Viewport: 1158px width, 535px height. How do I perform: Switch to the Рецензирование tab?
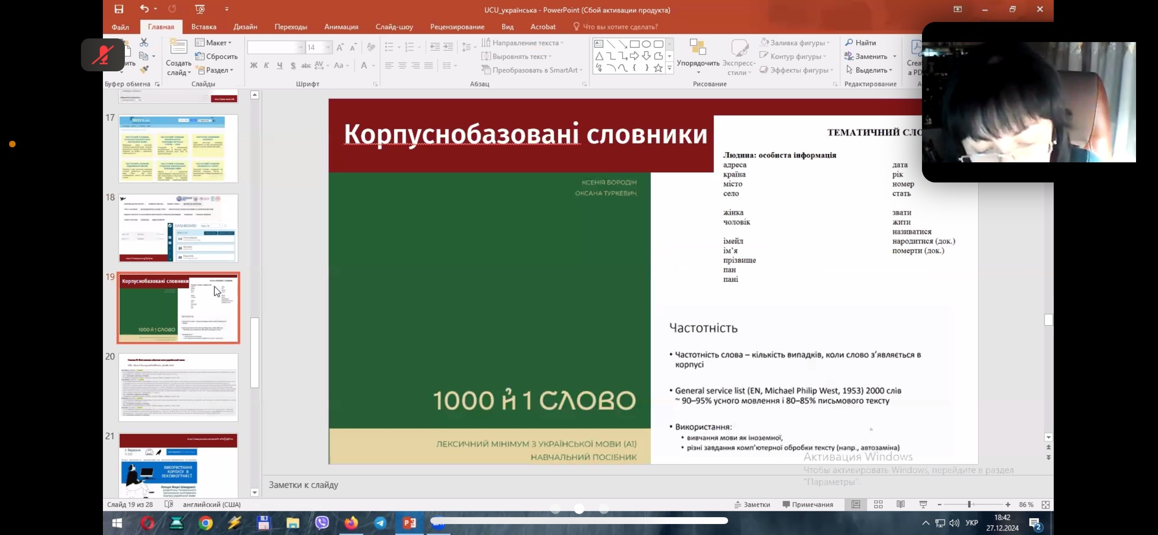tap(457, 27)
